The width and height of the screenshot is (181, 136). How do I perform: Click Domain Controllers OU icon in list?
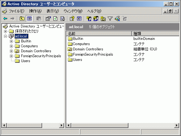tap(70, 49)
